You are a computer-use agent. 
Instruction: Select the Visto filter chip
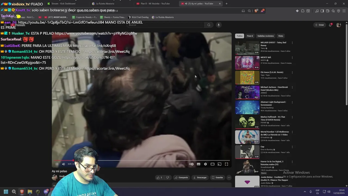(x=281, y=36)
